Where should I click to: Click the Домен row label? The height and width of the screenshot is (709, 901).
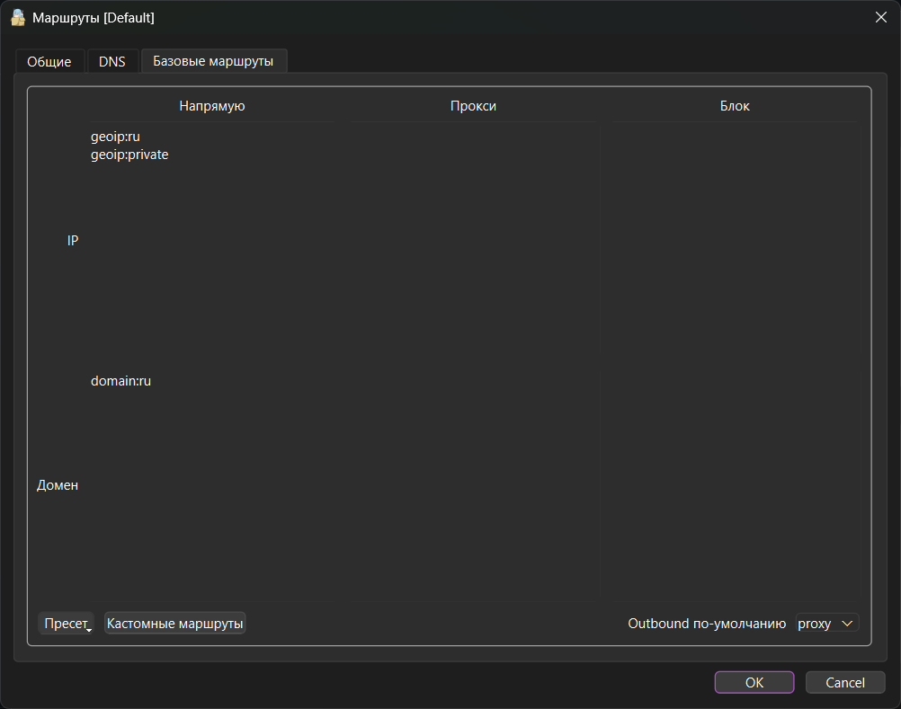[58, 485]
